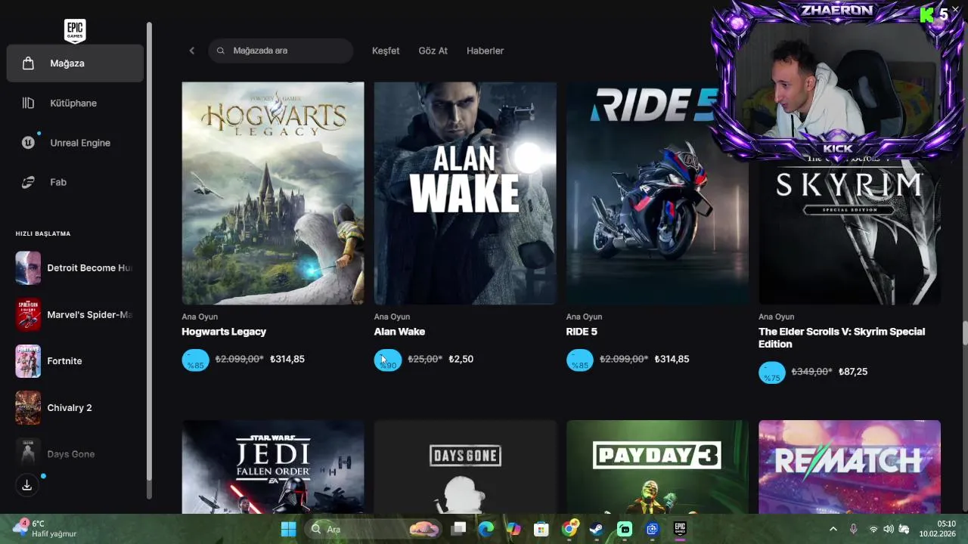Click the Hogwarts Legacy title link
The width and height of the screenshot is (968, 544).
(x=224, y=332)
